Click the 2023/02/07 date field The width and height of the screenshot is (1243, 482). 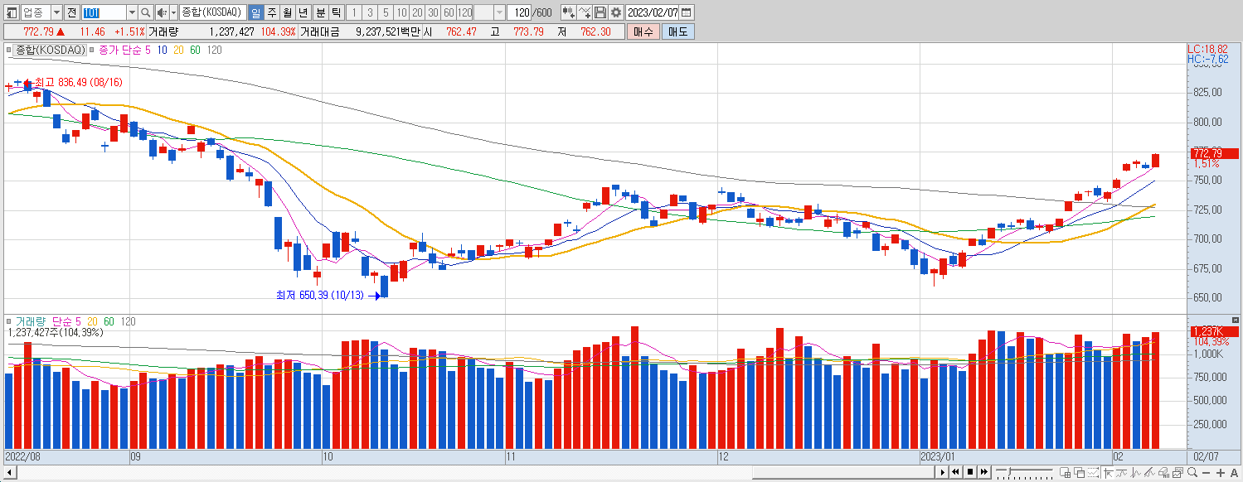click(653, 12)
